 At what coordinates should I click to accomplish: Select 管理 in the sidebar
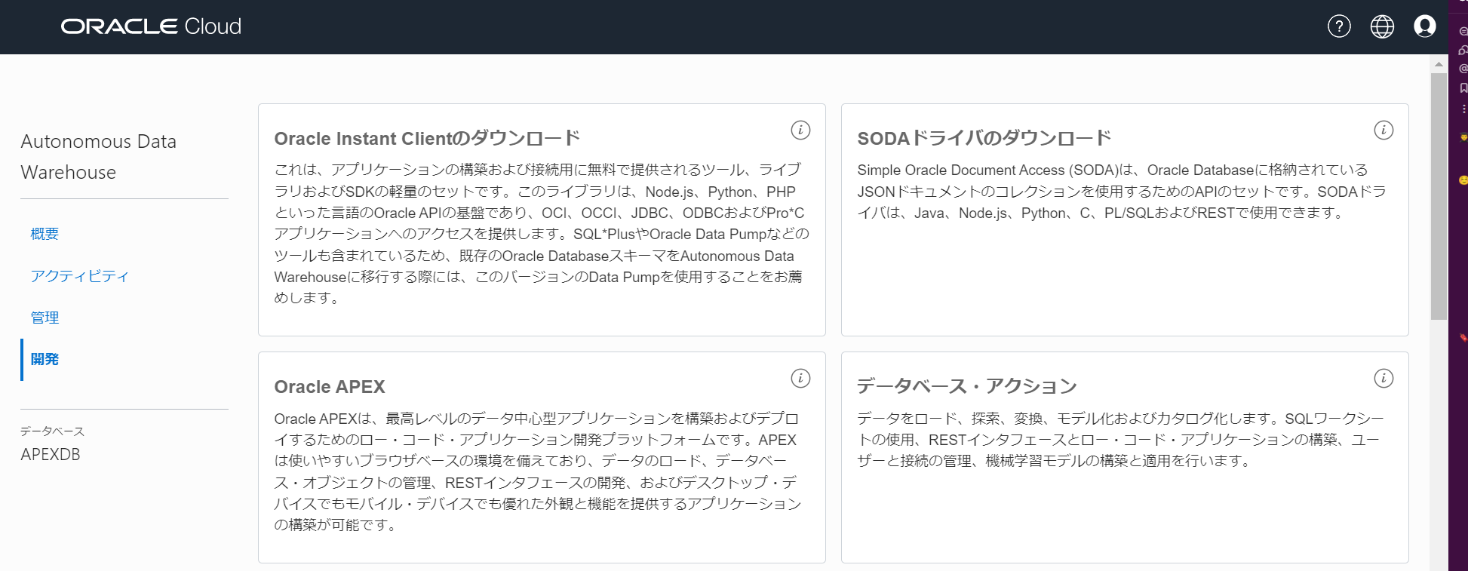point(45,318)
